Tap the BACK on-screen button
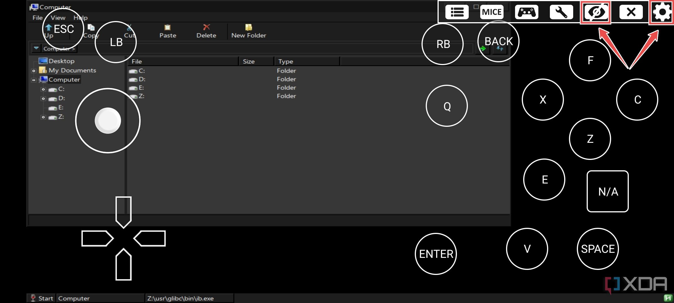Image resolution: width=674 pixels, height=303 pixels. (498, 41)
